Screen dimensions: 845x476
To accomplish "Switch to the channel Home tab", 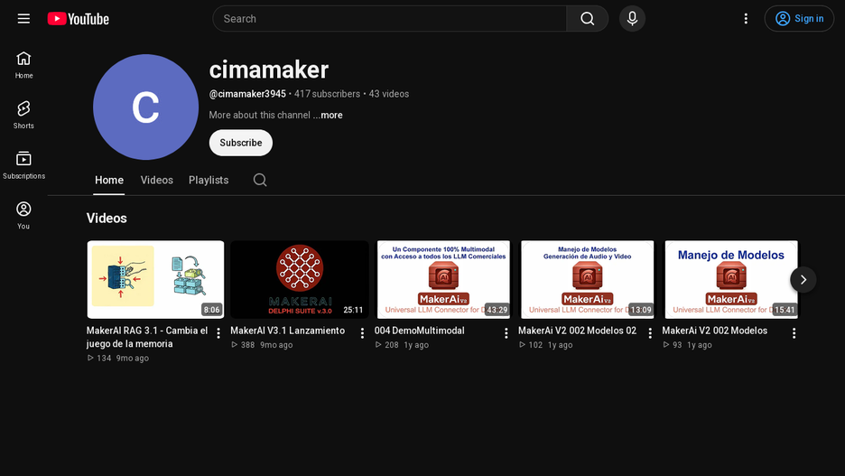I will coord(109,180).
